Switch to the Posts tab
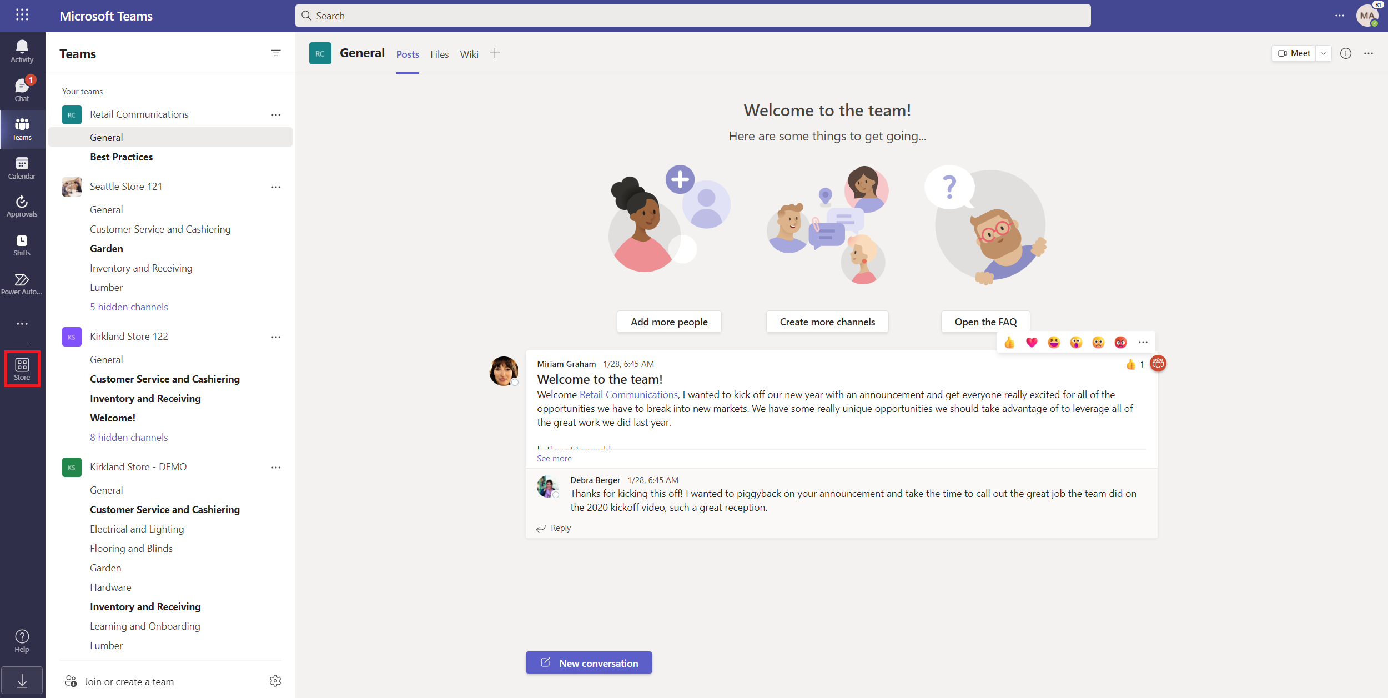The image size is (1388, 698). click(x=408, y=54)
